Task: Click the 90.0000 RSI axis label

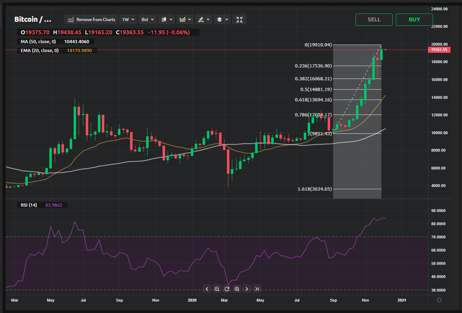Action: [x=439, y=211]
